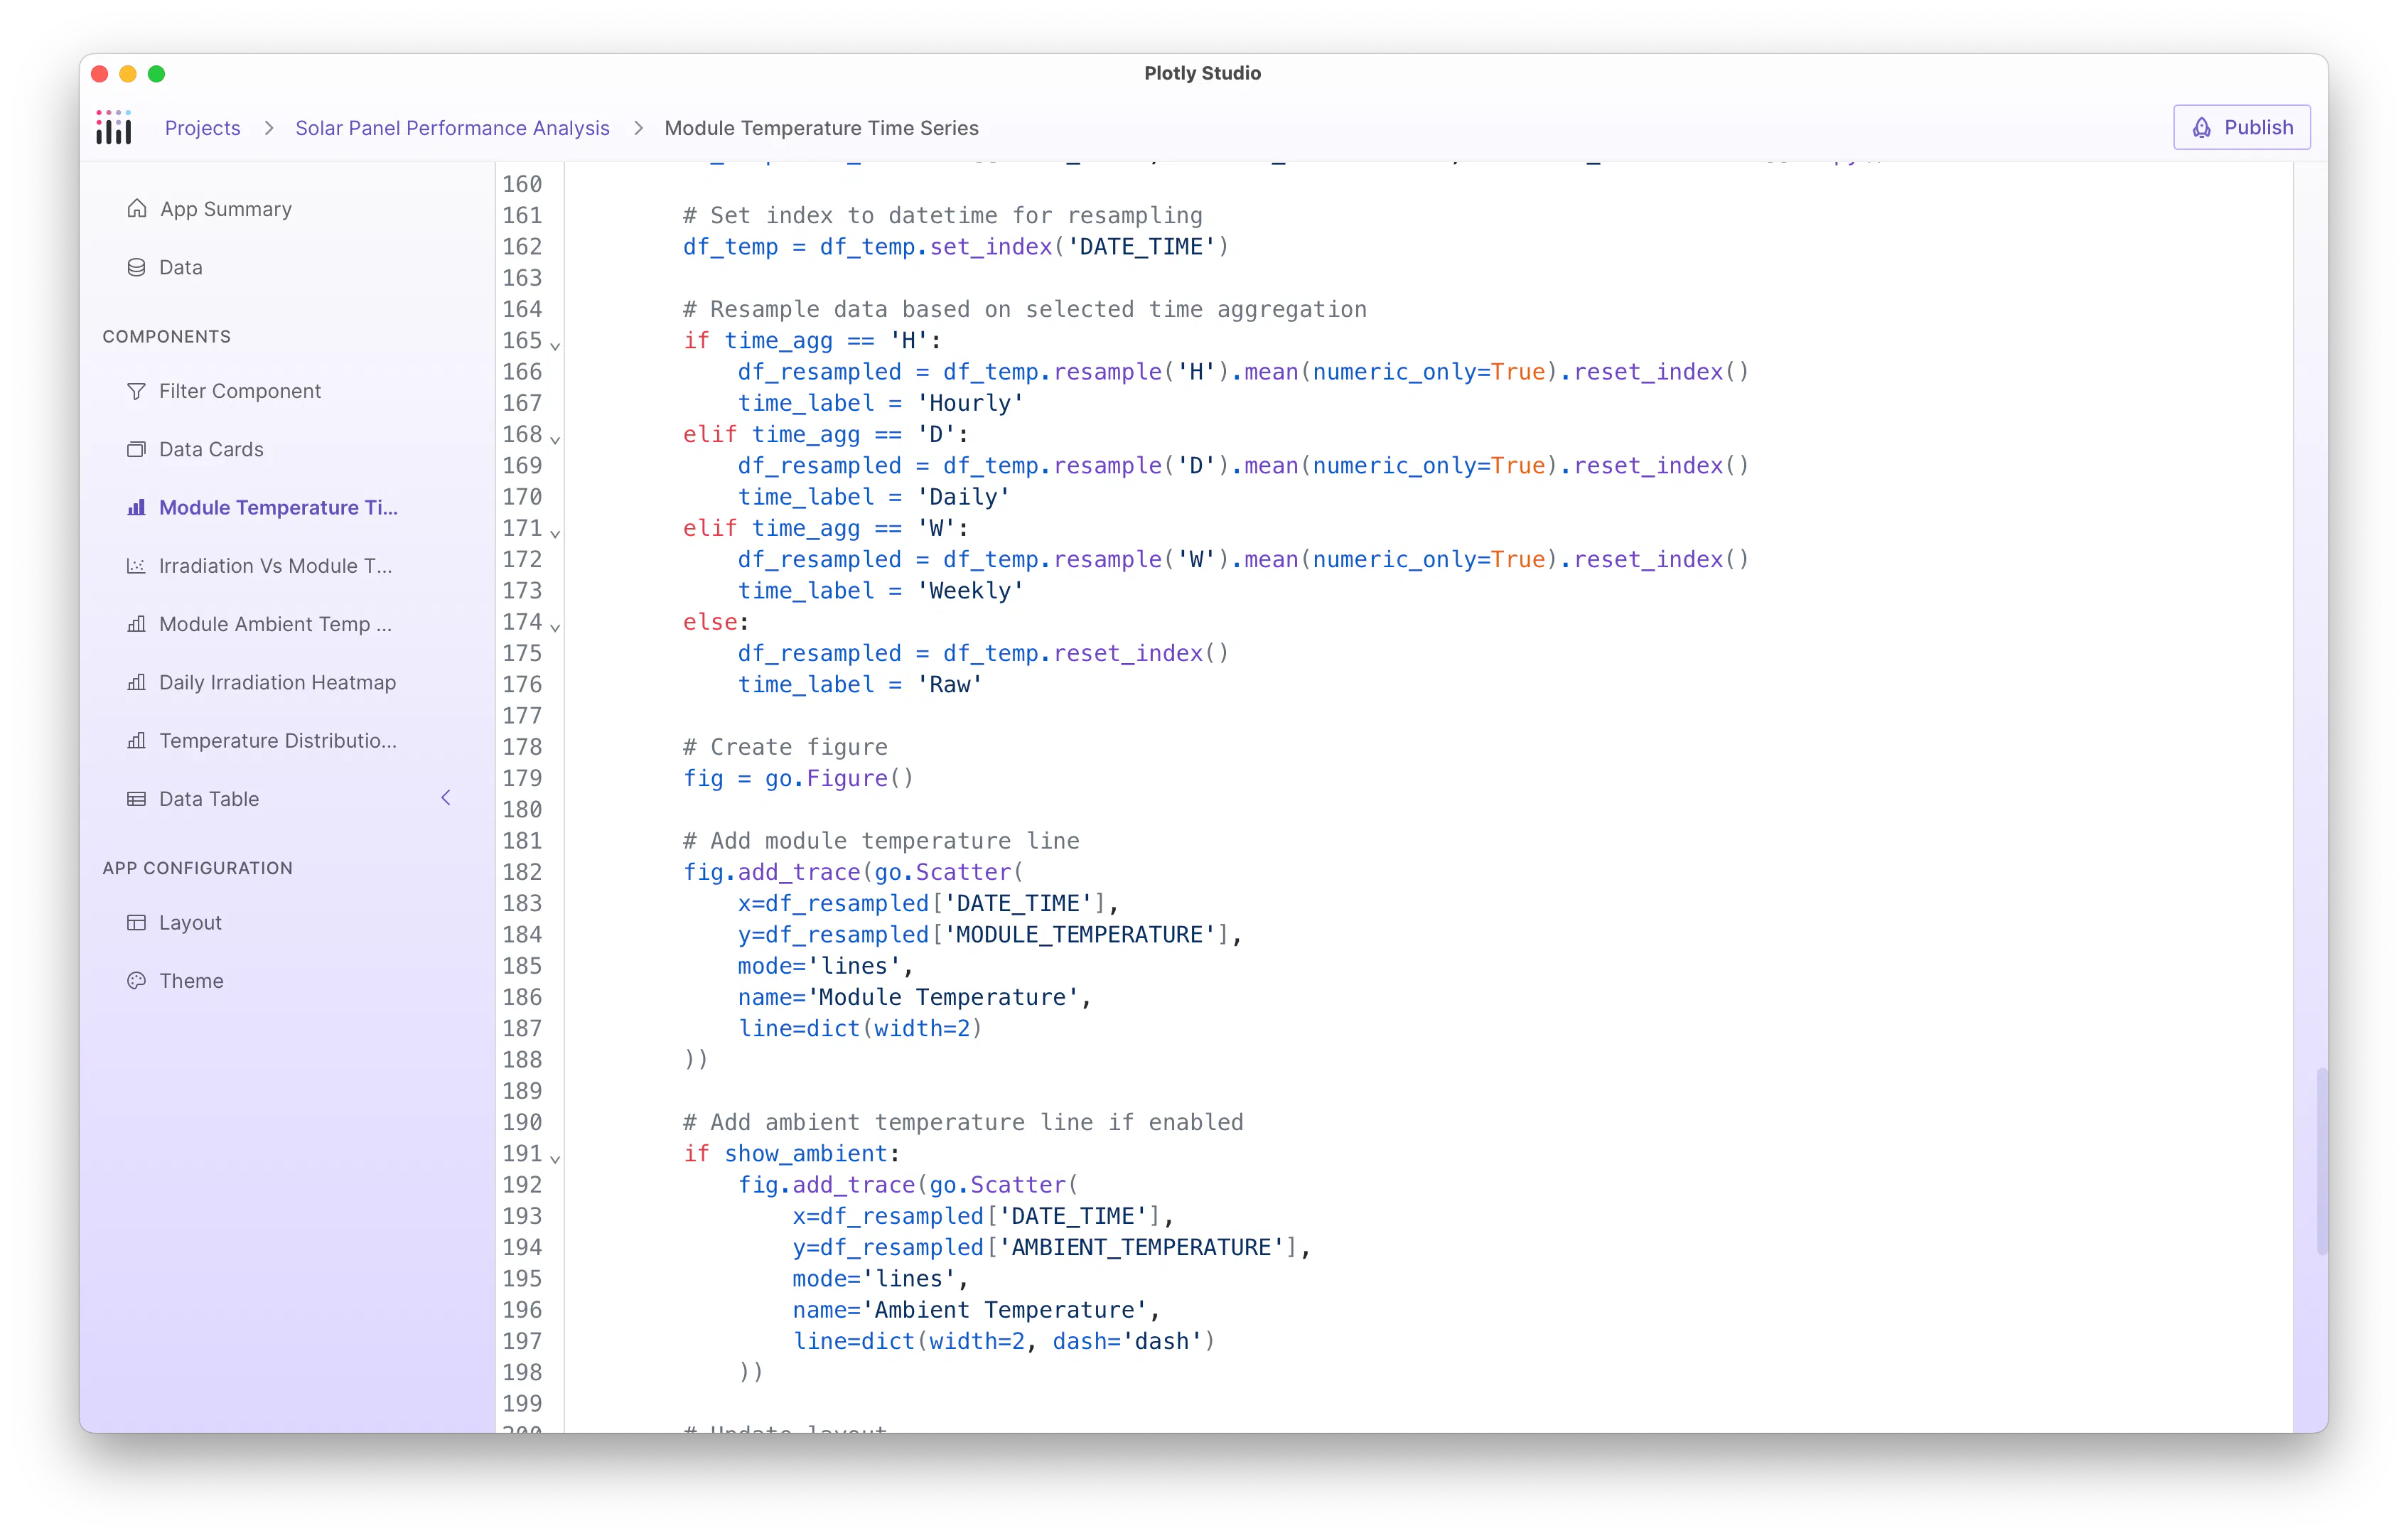
Task: Click the chart icon of Daily Irradiation Heatmap
Action: tap(136, 682)
